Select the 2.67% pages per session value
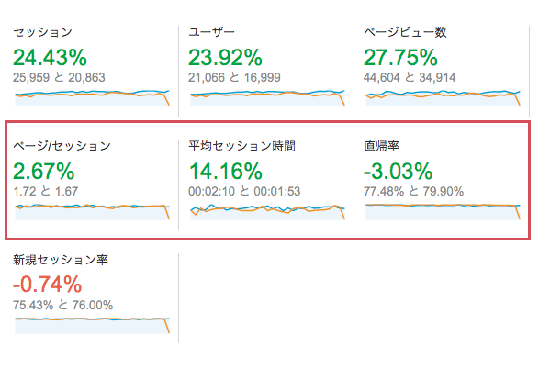The height and width of the screenshot is (369, 539). pyautogui.click(x=44, y=171)
